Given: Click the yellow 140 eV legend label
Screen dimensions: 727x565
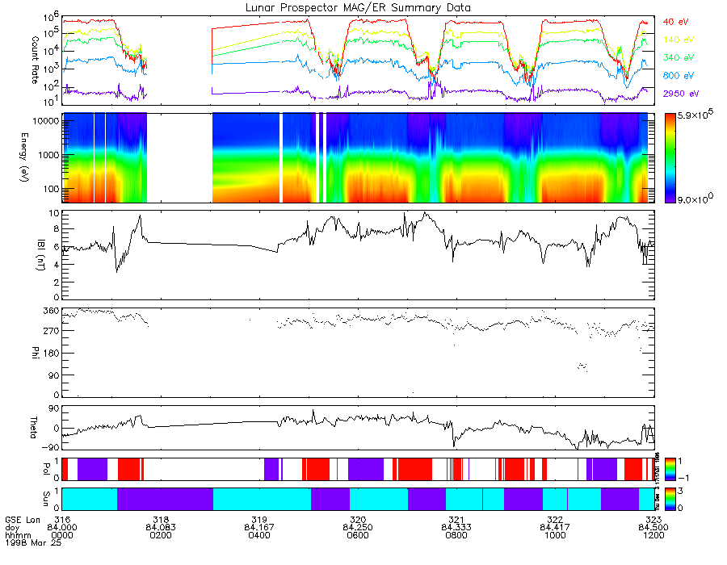Looking at the screenshot, I should tap(679, 40).
